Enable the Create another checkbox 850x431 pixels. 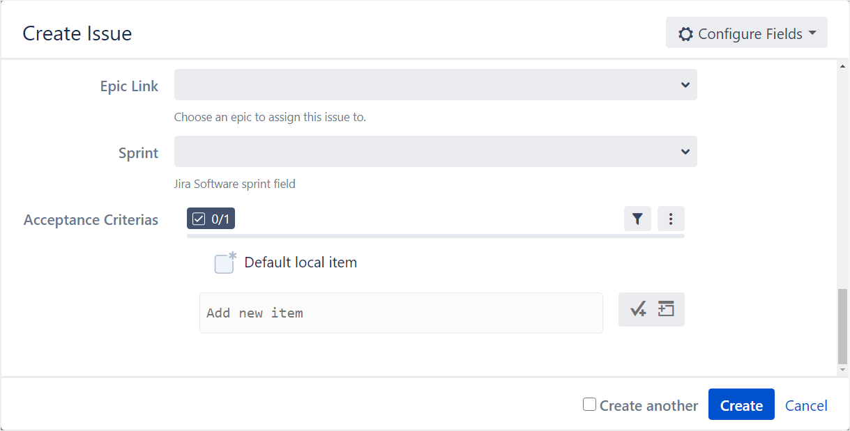coord(590,405)
